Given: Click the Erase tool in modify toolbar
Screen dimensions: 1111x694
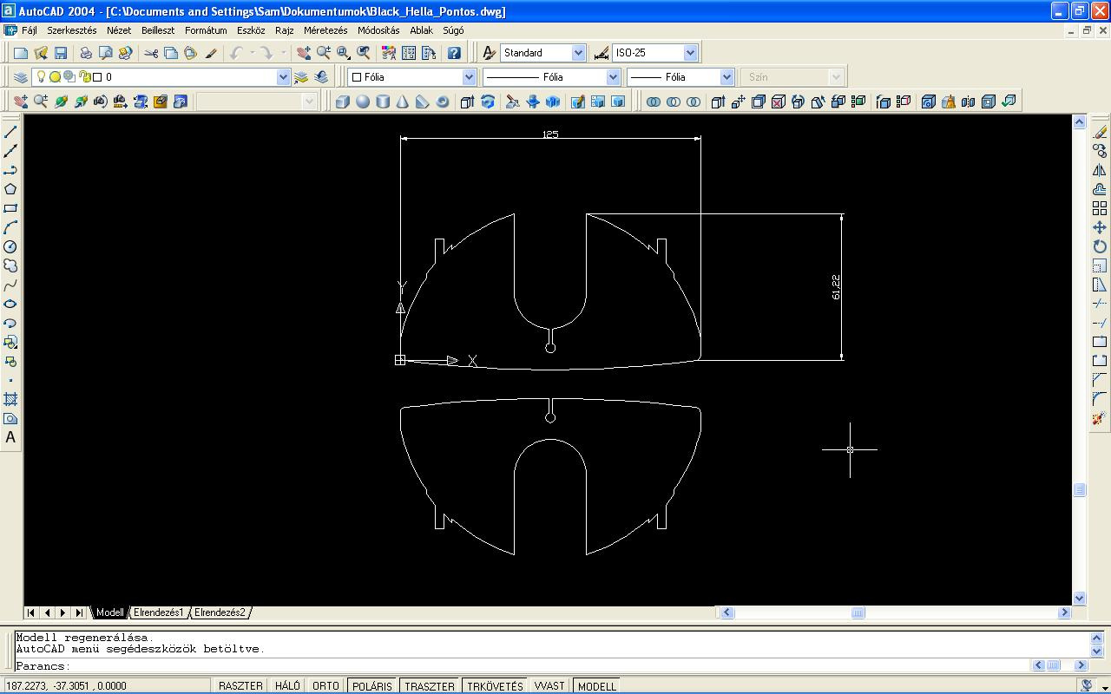Looking at the screenshot, I should [1100, 132].
